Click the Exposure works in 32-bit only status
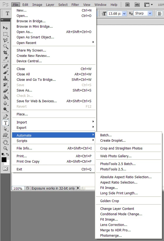164x241 pixels. [x=53, y=188]
